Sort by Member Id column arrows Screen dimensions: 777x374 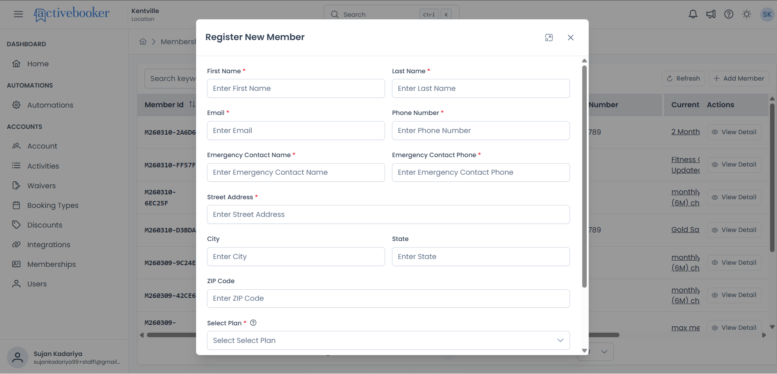click(x=192, y=104)
